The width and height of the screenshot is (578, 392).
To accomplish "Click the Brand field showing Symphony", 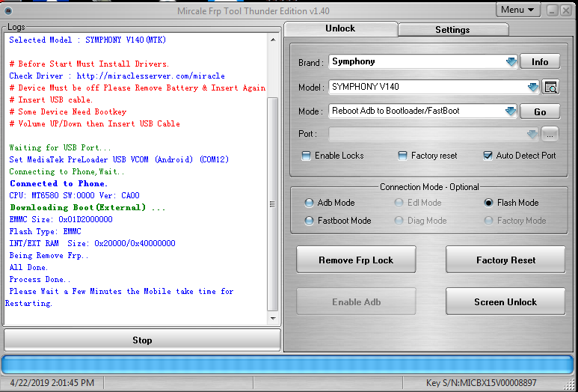I will pyautogui.click(x=423, y=61).
